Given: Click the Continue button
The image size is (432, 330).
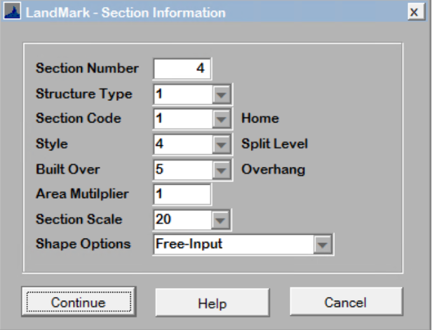Looking at the screenshot, I should point(79,301).
